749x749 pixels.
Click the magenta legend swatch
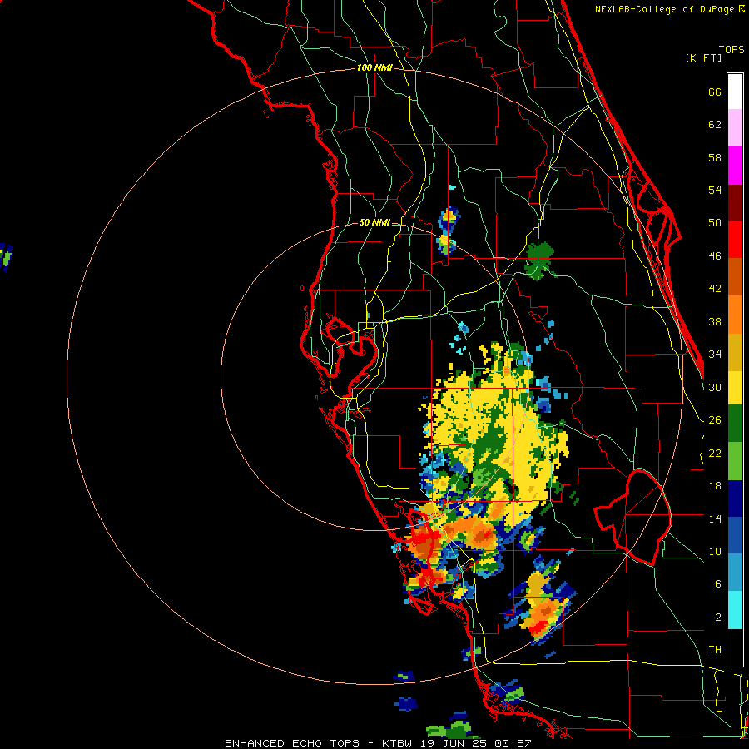pos(735,166)
